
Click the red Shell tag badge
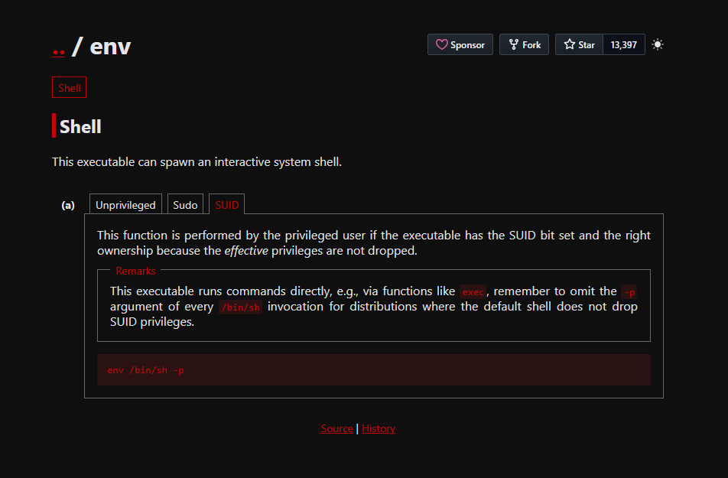click(x=69, y=87)
